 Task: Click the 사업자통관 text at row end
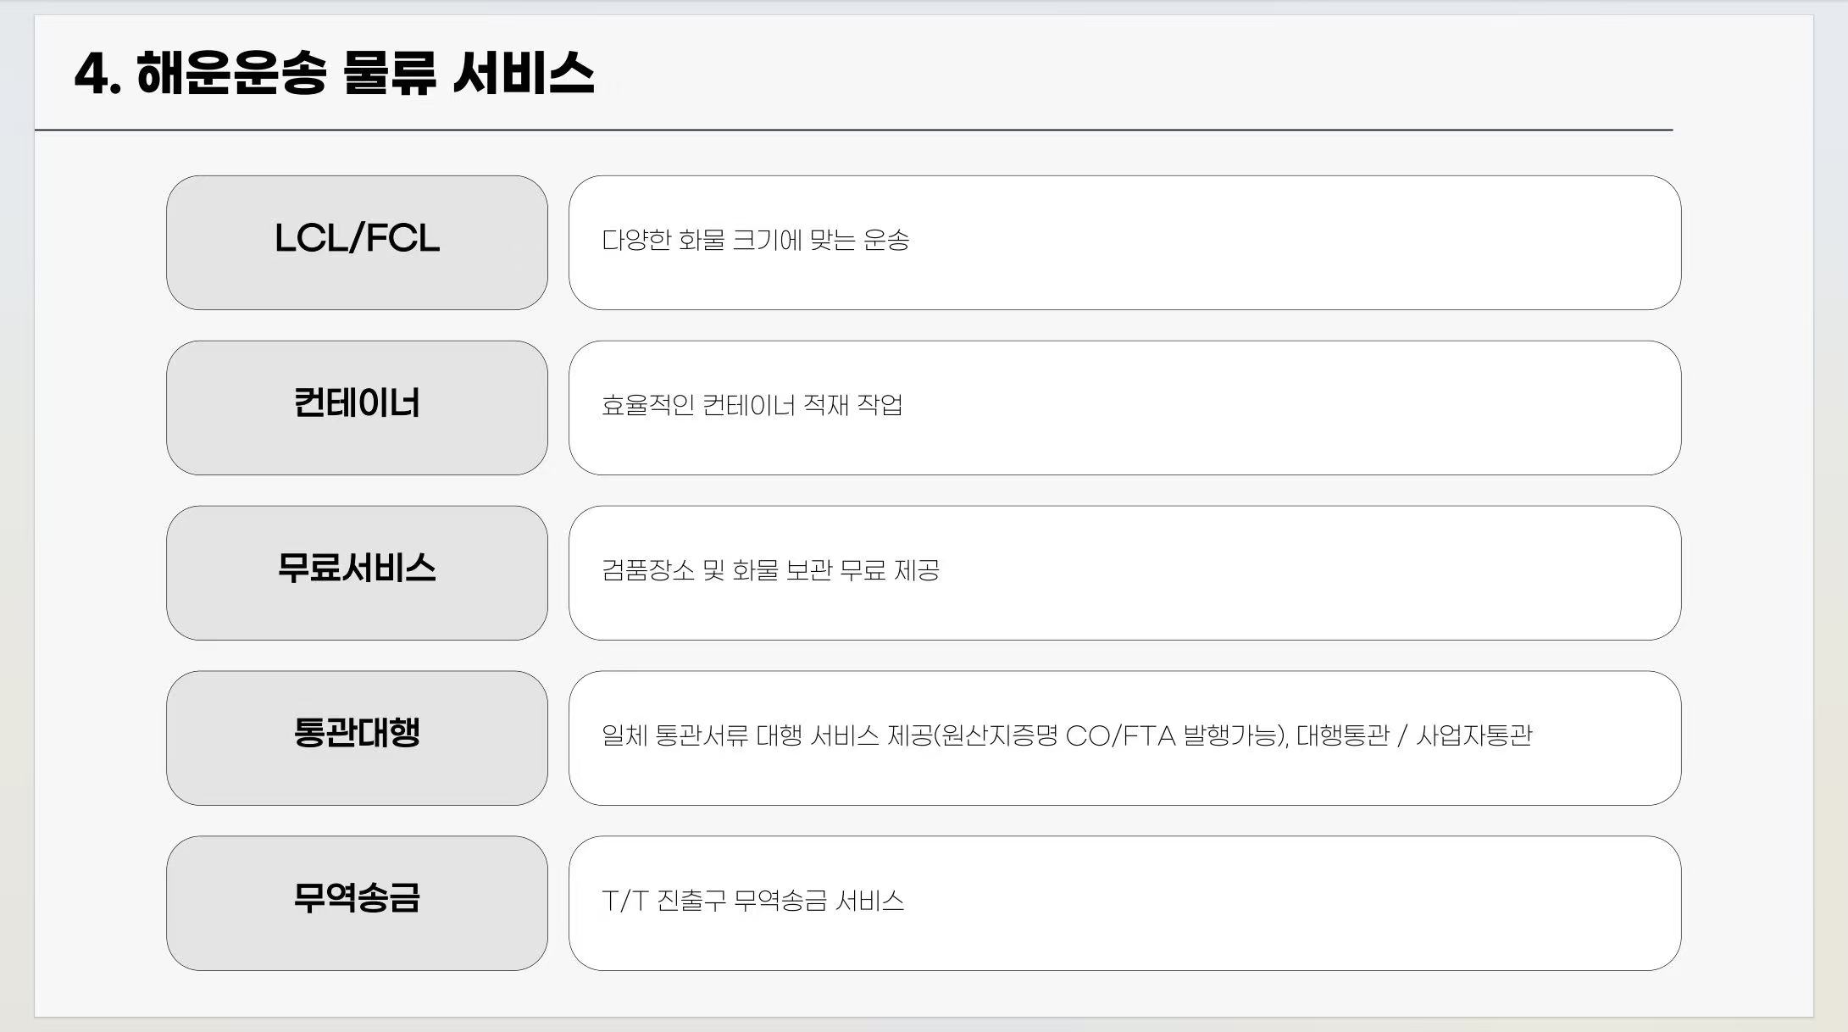pos(1474,735)
